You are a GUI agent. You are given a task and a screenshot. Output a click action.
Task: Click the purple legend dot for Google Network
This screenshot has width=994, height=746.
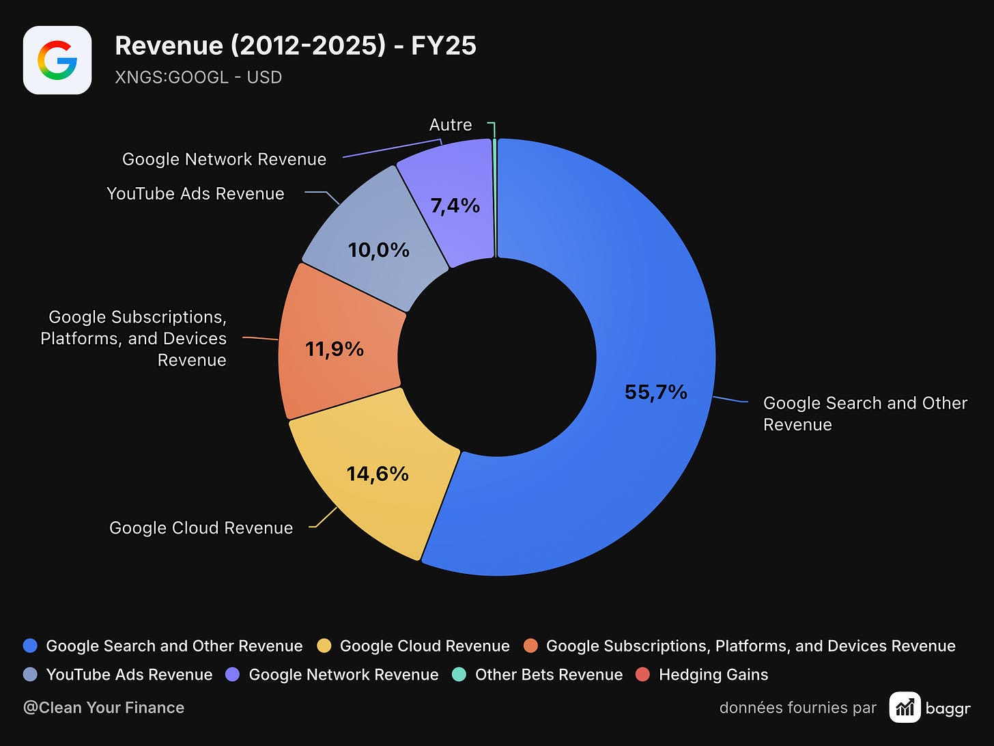click(233, 674)
